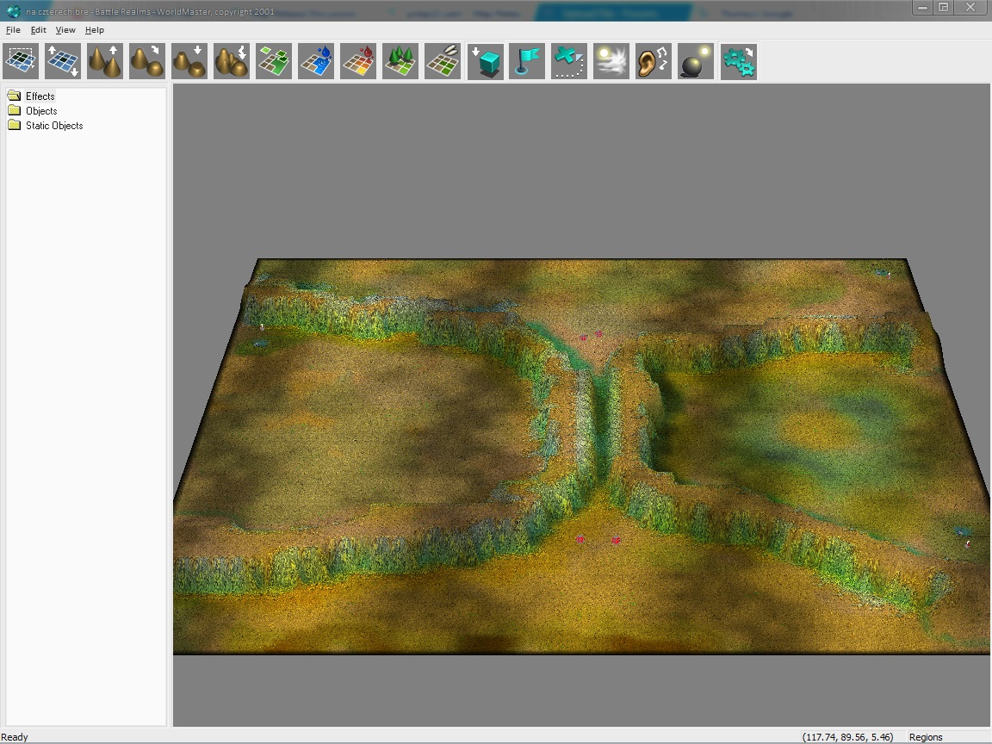Image resolution: width=992 pixels, height=744 pixels.
Task: Click the Ready status text
Action: click(x=15, y=737)
